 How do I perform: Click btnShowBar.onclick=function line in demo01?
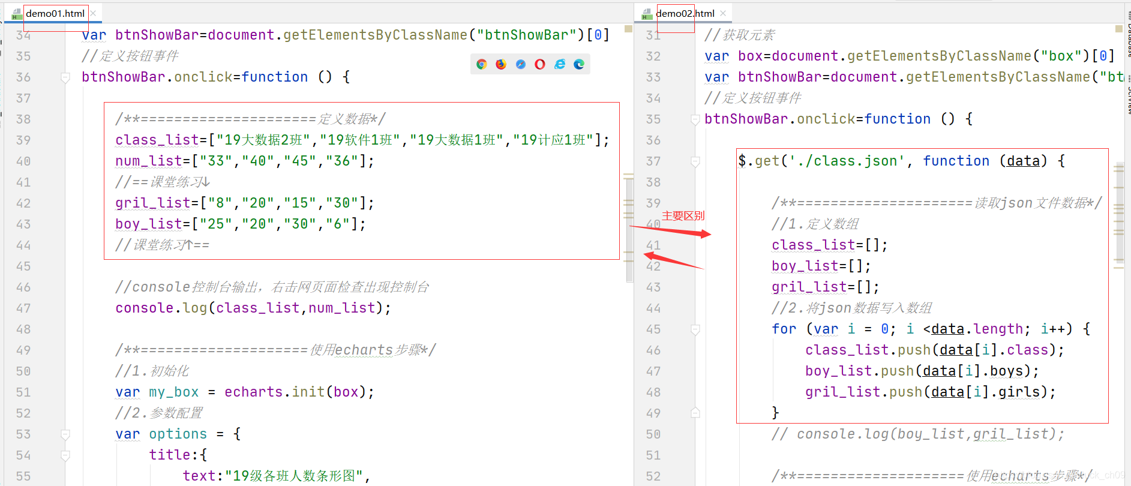pyautogui.click(x=216, y=77)
